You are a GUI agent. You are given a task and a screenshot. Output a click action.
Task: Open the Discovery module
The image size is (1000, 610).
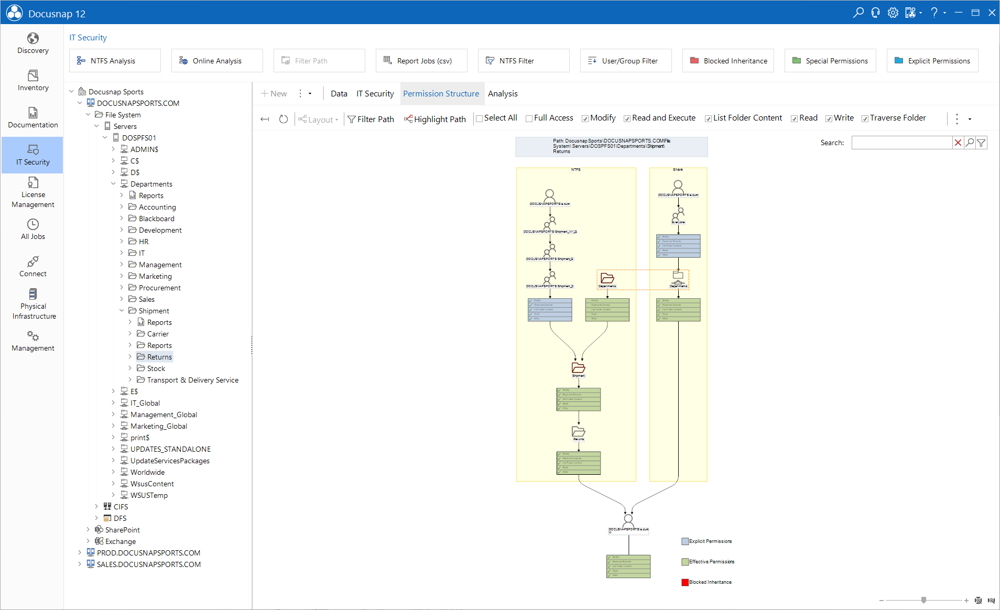pos(32,43)
